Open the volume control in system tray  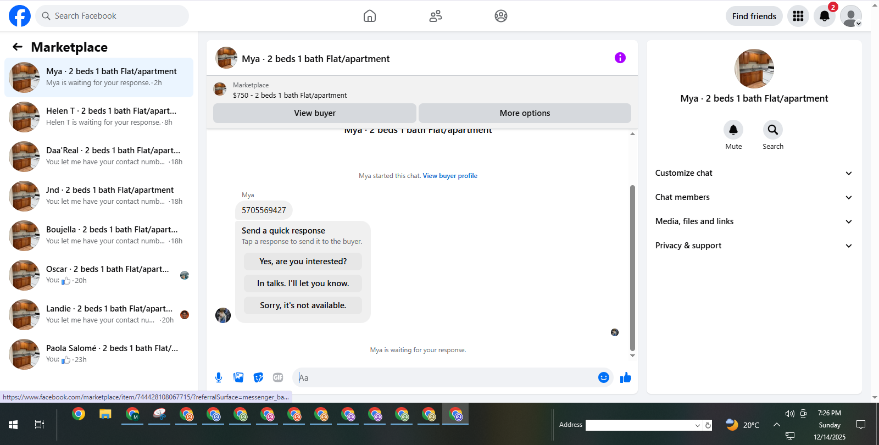point(790,414)
